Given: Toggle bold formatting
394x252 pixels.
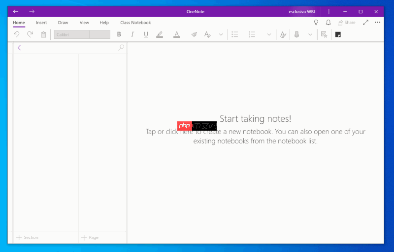Looking at the screenshot, I should [x=119, y=34].
